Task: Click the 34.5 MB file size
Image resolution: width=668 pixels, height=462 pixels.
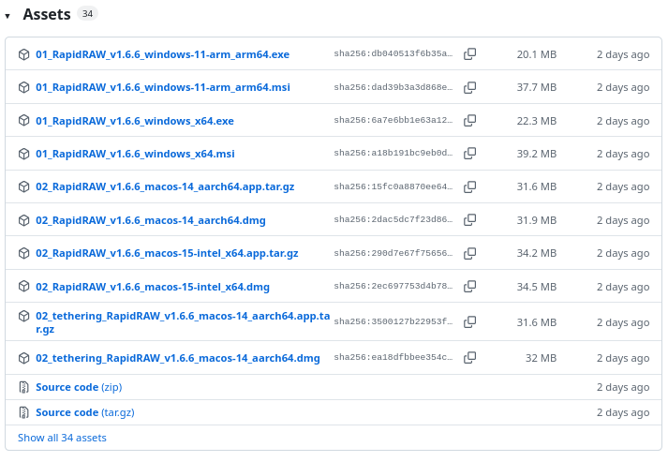Action: click(x=536, y=287)
